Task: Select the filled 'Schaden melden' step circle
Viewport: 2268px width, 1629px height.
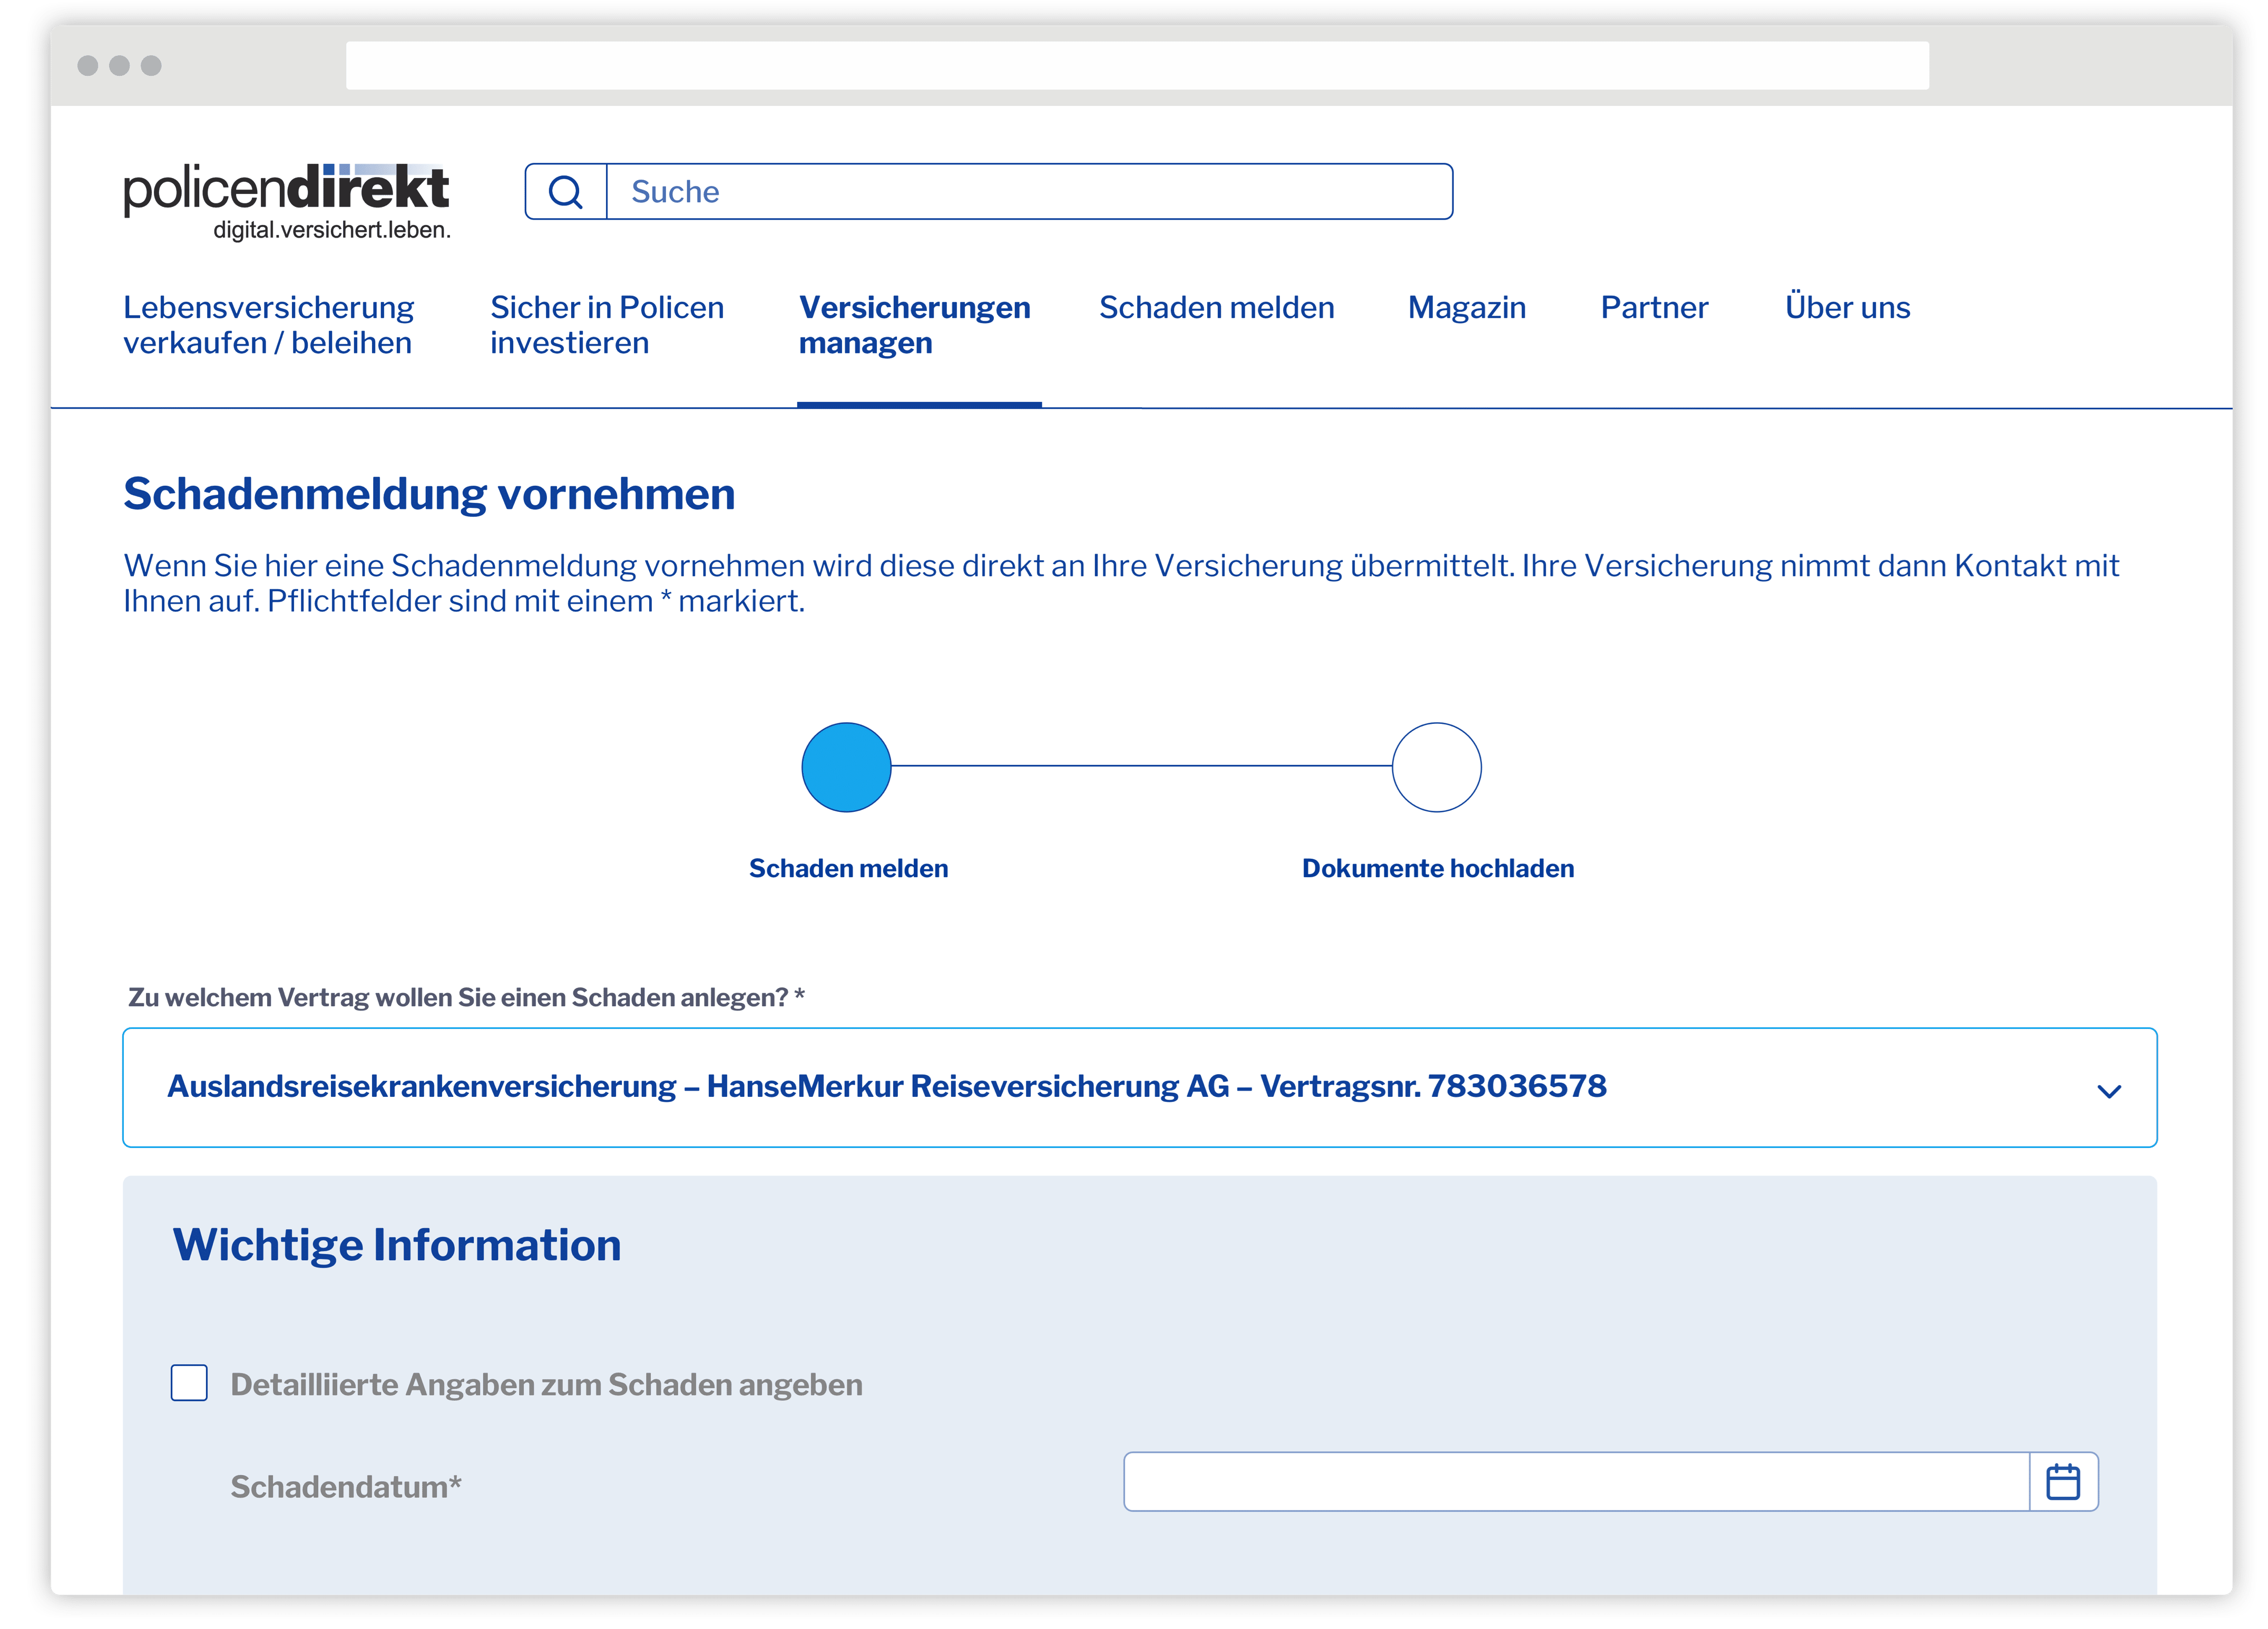Action: coord(846,767)
